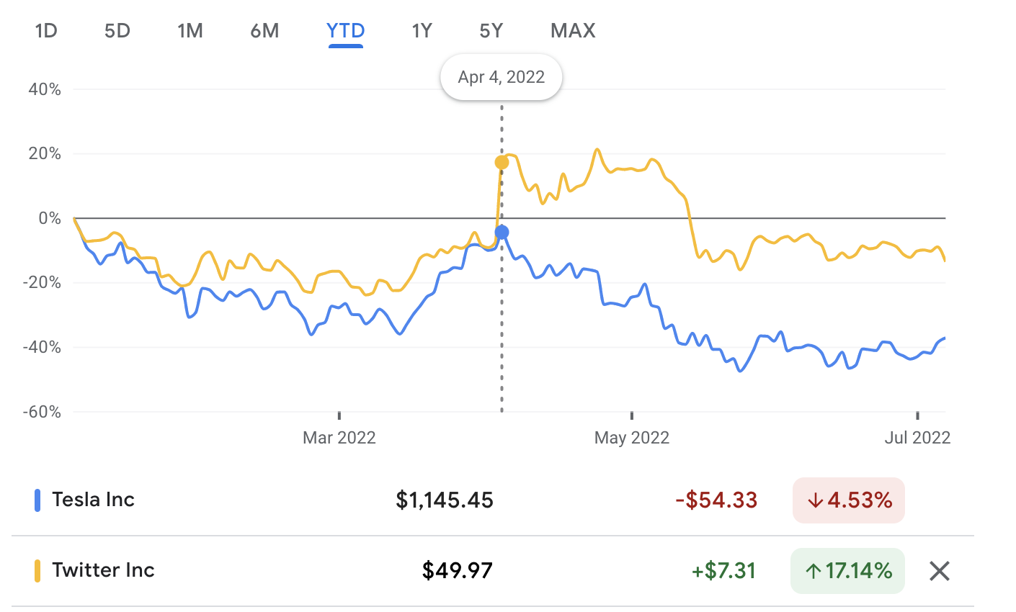Open the Tesla Inc stock row
This screenshot has height=612, width=1016.
point(94,500)
